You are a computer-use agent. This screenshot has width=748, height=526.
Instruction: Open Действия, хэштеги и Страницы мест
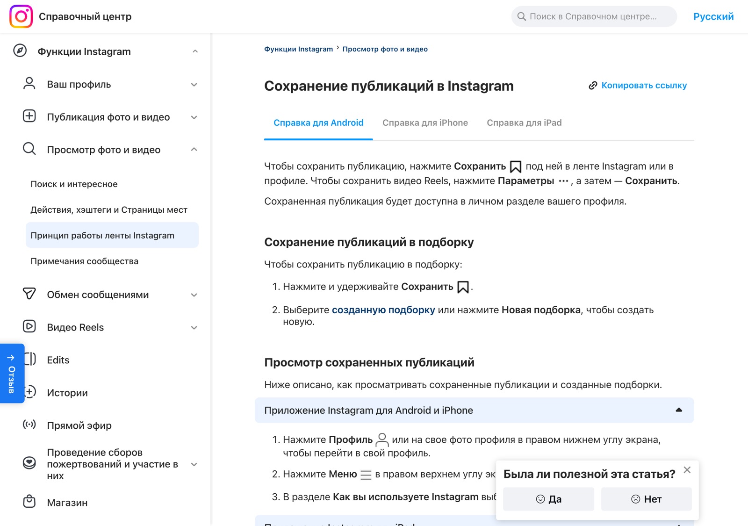109,209
